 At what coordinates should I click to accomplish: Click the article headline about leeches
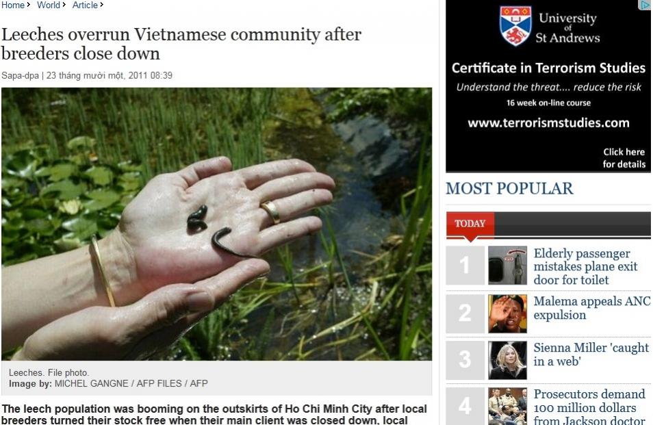click(x=181, y=44)
